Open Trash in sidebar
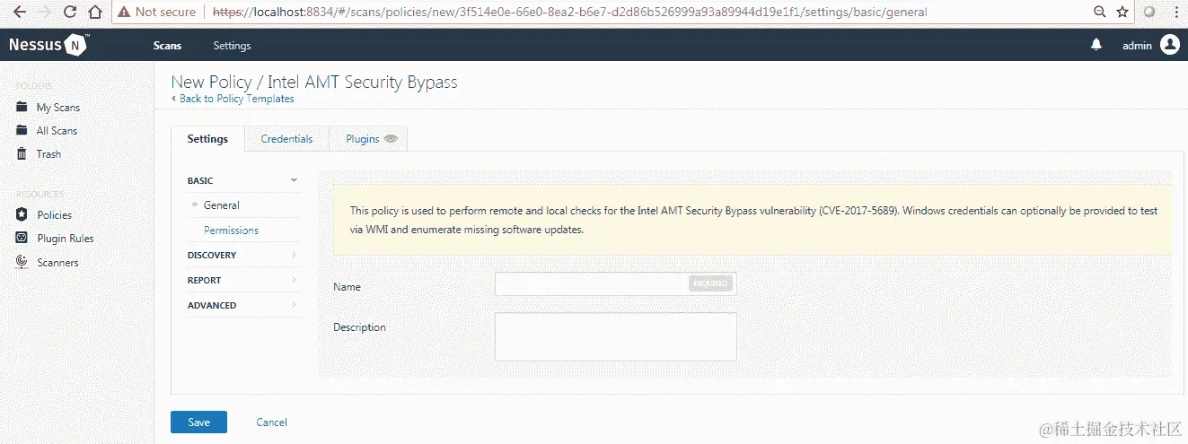The height and width of the screenshot is (444, 1188). (x=48, y=153)
